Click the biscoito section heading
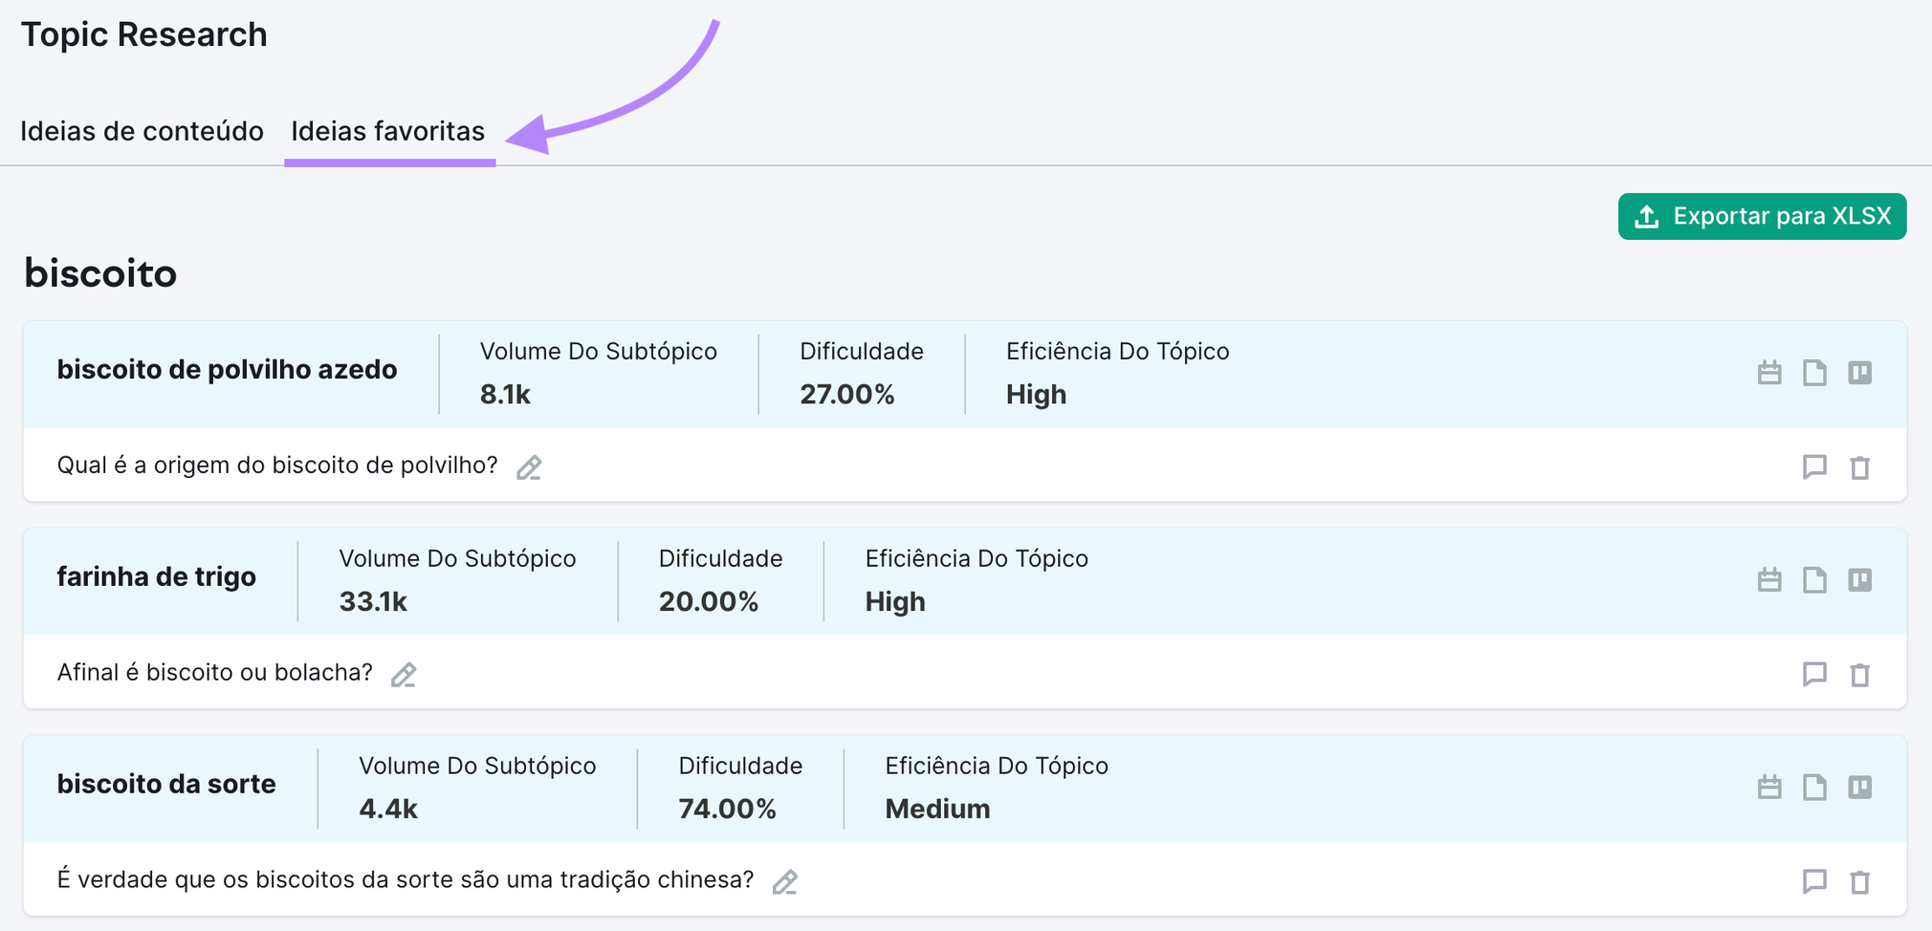Screen dimensions: 1932x931 (100, 273)
